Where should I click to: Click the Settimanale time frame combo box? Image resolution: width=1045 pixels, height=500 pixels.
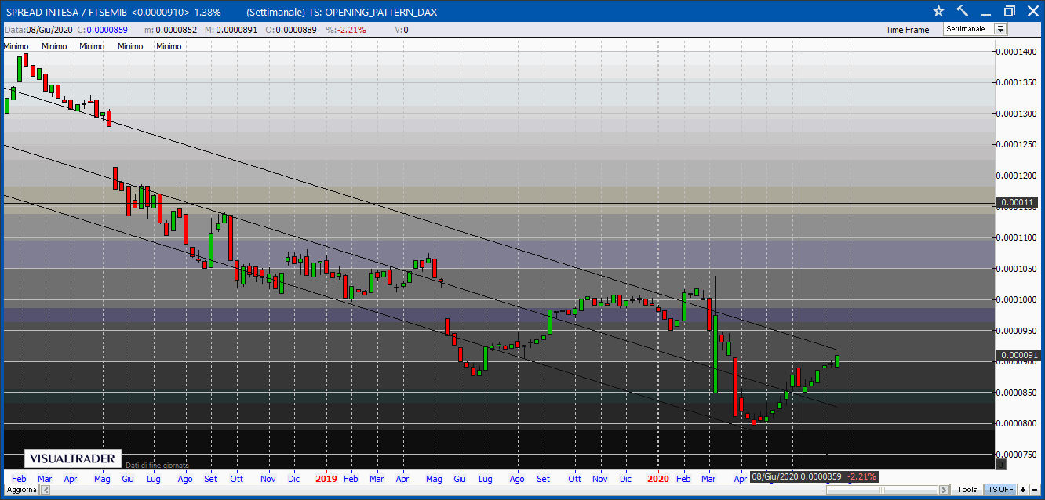tap(968, 29)
